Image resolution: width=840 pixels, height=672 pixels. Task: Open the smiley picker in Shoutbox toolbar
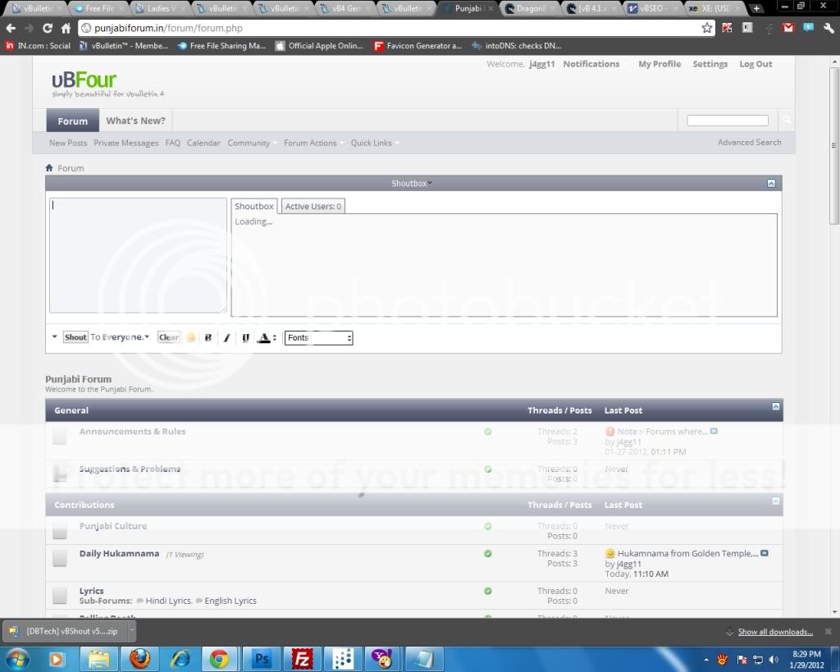click(190, 337)
